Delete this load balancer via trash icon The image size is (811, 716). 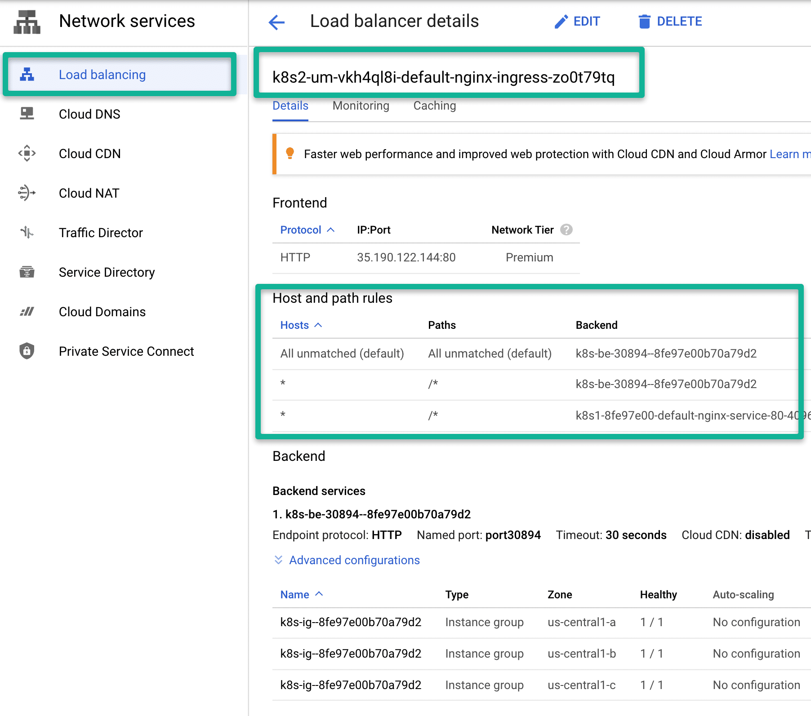645,21
